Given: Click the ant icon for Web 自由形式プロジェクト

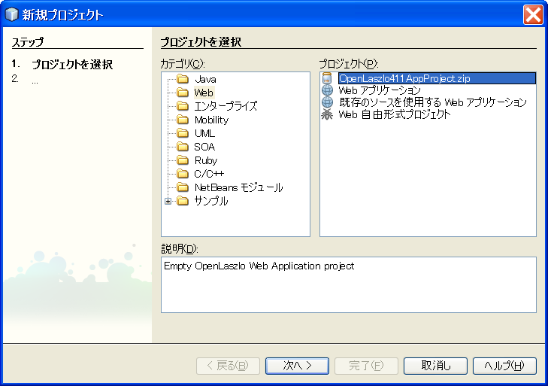Looking at the screenshot, I should [327, 114].
